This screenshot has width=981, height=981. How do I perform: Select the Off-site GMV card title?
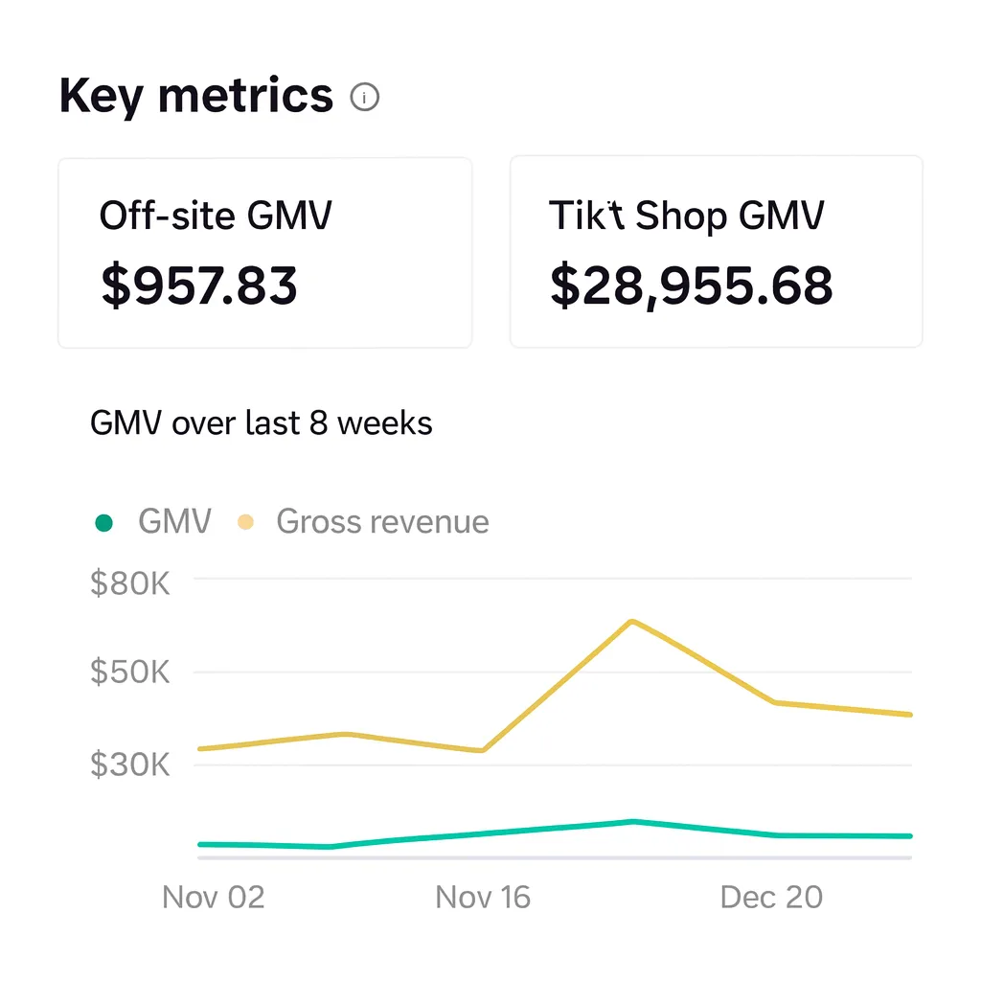(216, 216)
